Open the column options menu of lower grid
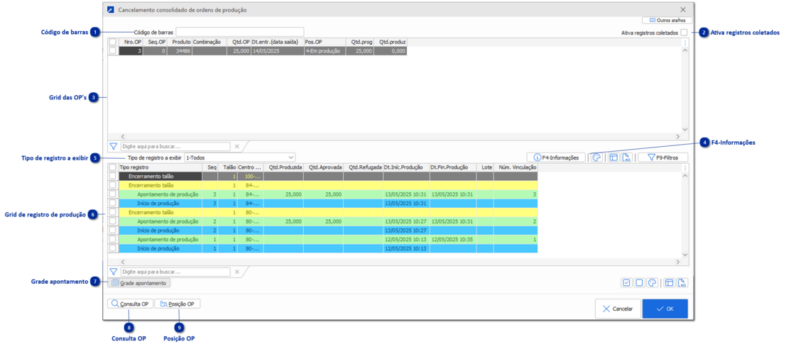 685,168
